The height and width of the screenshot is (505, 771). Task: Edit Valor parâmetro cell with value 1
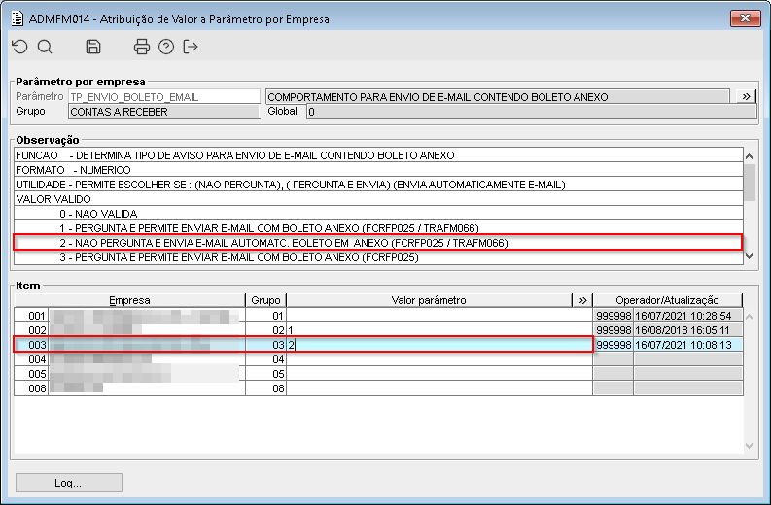point(439,330)
